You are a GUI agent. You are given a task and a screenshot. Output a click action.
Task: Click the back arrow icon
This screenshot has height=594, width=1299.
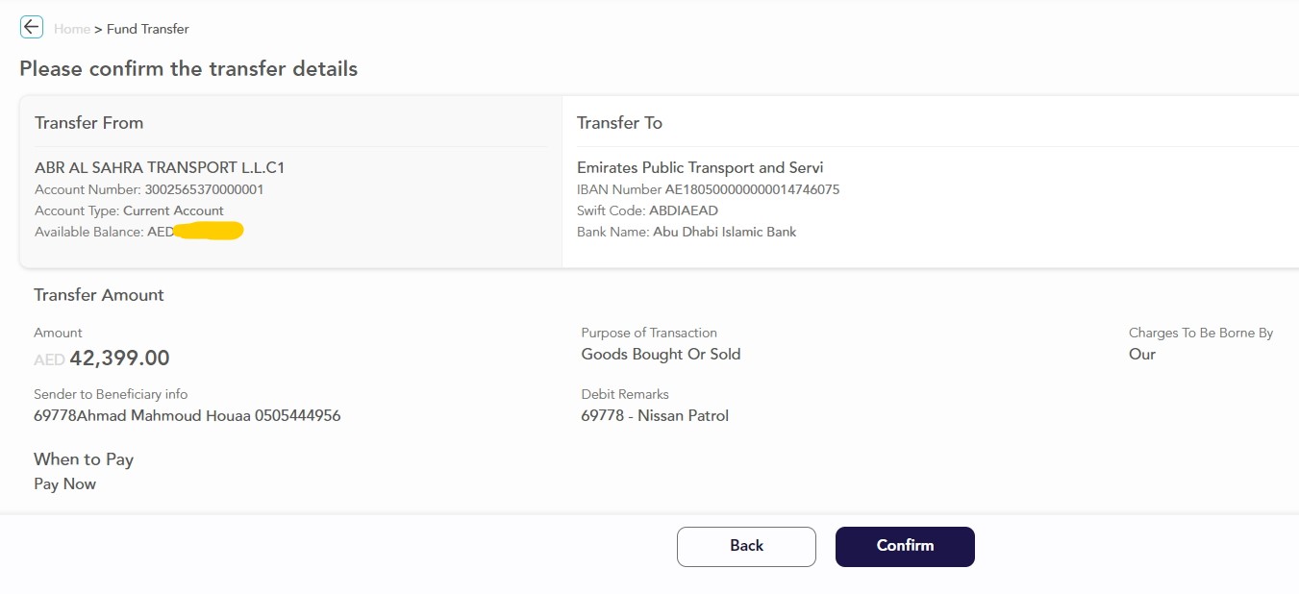(x=32, y=27)
